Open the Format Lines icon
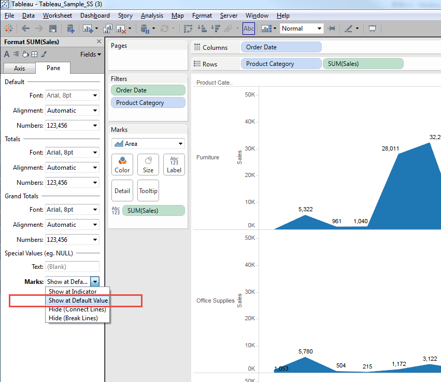The image size is (441, 382). 44,54
